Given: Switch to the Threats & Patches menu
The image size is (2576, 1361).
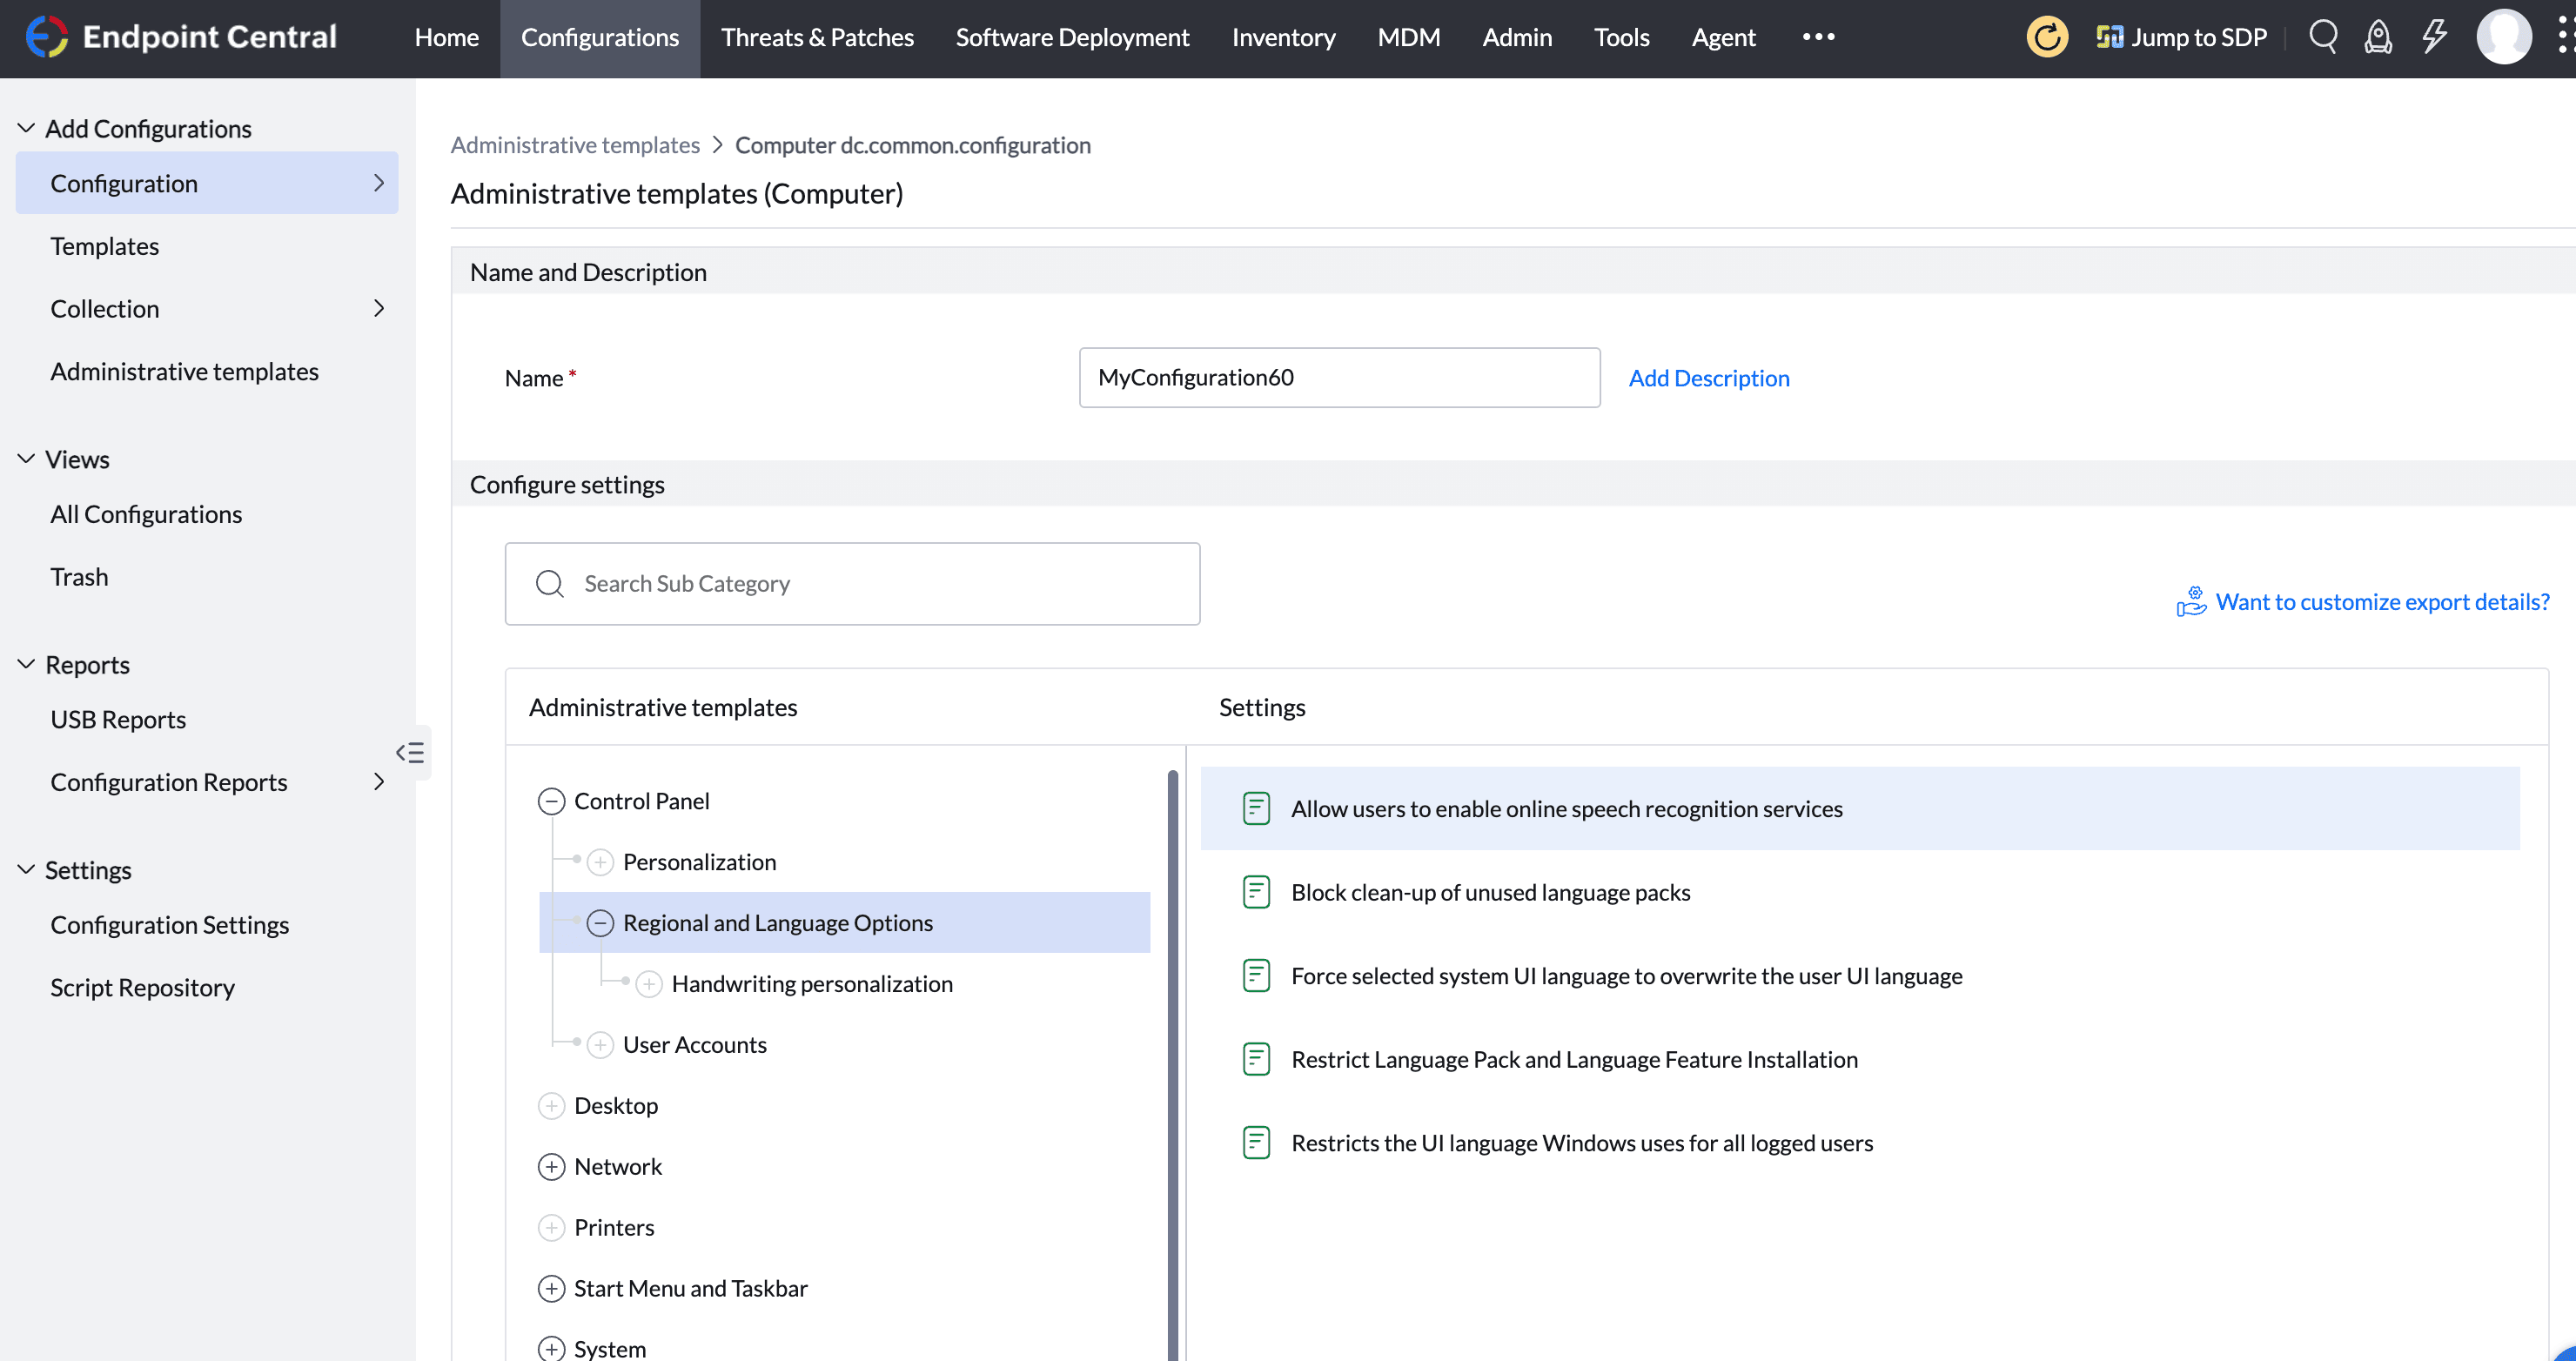Looking at the screenshot, I should pyautogui.click(x=817, y=37).
